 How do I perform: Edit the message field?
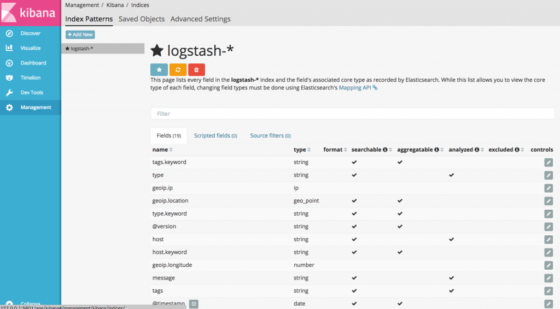pyautogui.click(x=549, y=278)
